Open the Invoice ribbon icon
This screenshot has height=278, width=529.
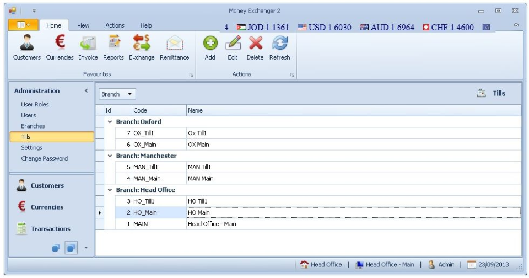pos(88,47)
